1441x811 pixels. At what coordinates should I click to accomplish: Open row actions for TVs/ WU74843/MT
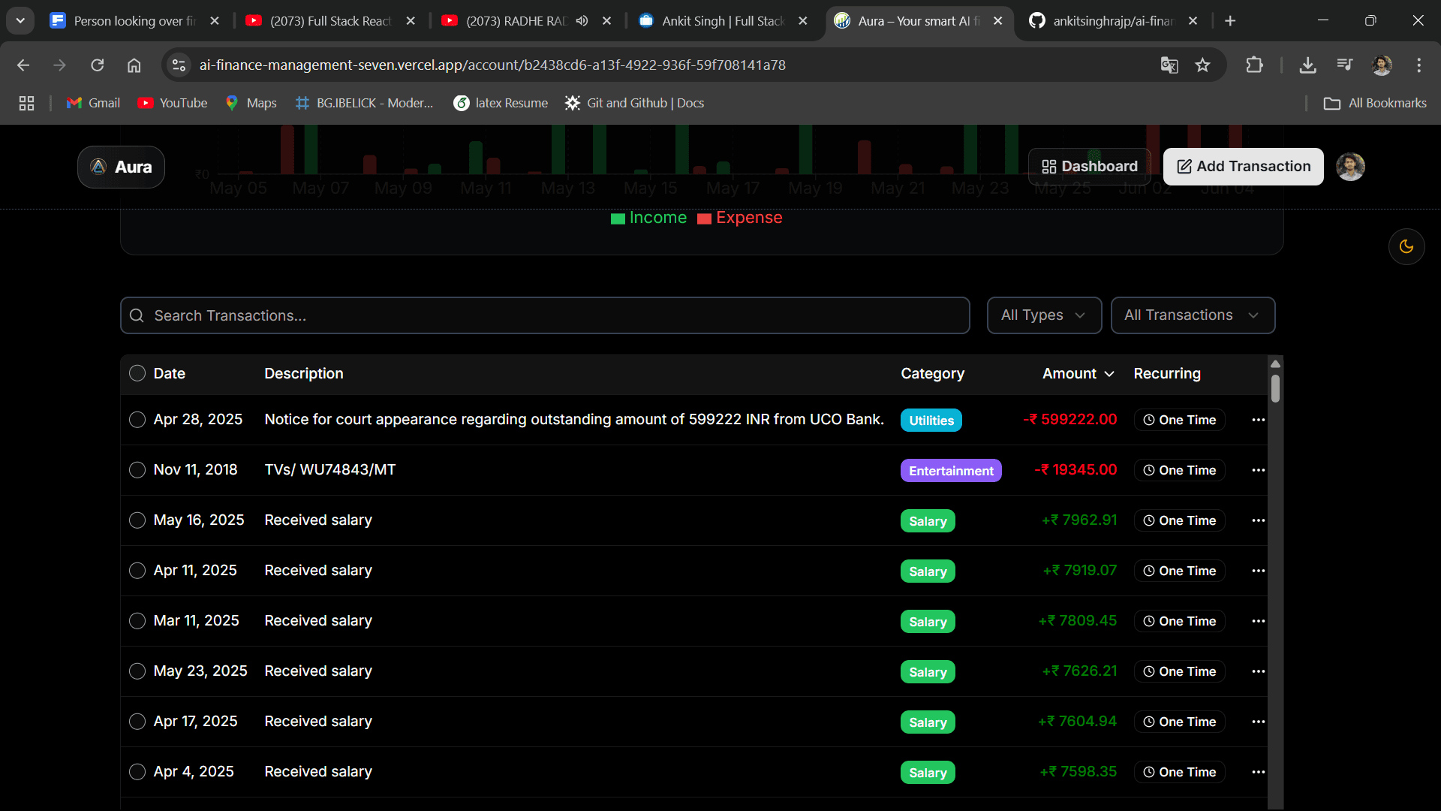(x=1259, y=470)
